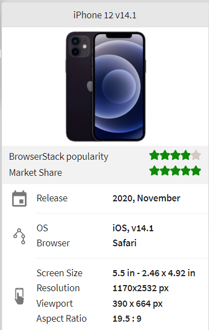Click the 19.5 : 9 aspect ratio value
Viewport: 209px width, 330px height.
coord(127,319)
